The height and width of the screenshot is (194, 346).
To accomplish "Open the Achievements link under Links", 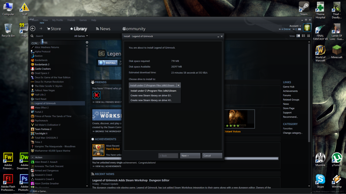I will [290, 91].
